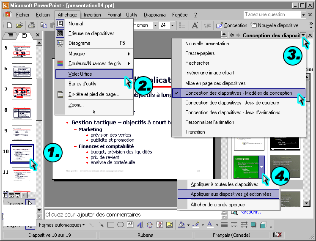Insert WordArt from drawing toolbar

pyautogui.click(x=140, y=225)
